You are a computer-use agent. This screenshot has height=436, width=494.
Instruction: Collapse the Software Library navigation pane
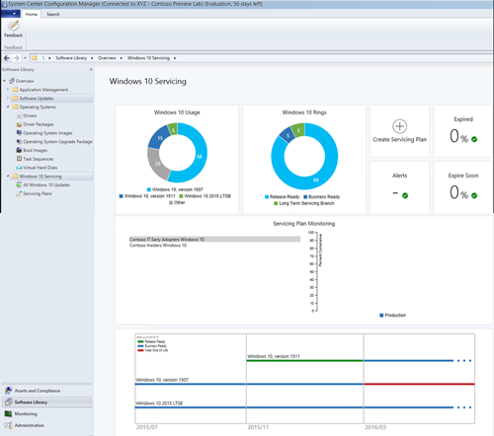pyautogui.click(x=91, y=69)
